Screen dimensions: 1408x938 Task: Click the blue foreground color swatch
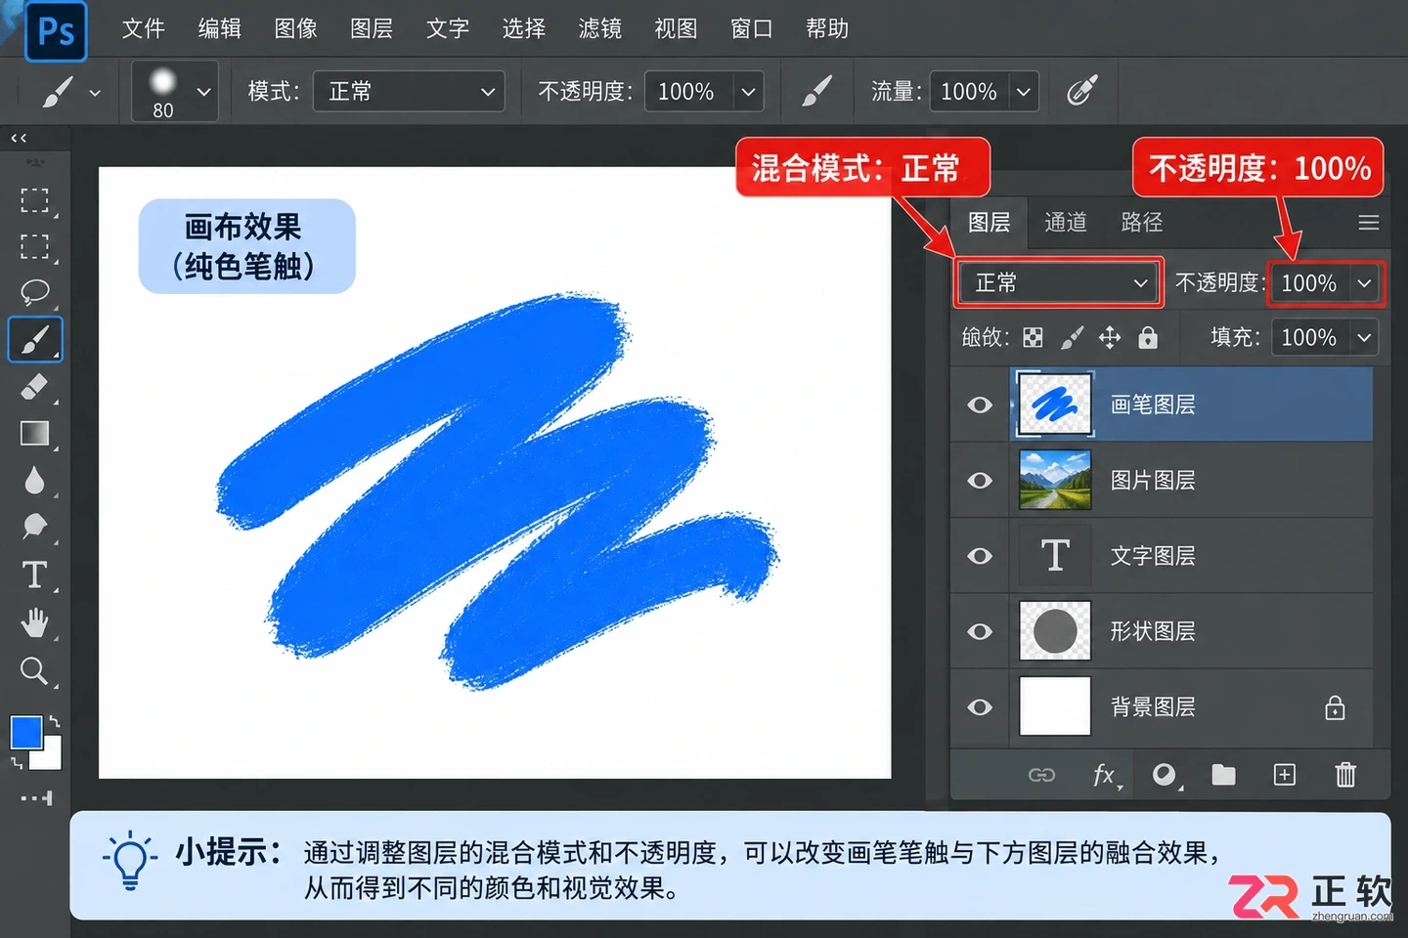25,731
